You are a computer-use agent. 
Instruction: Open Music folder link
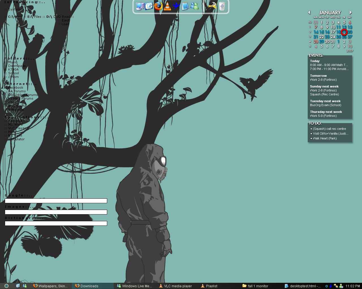[13, 62]
